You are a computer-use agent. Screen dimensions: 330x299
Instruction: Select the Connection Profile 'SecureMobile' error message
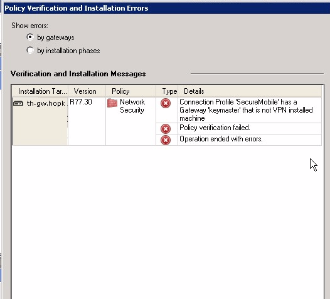[x=250, y=110]
